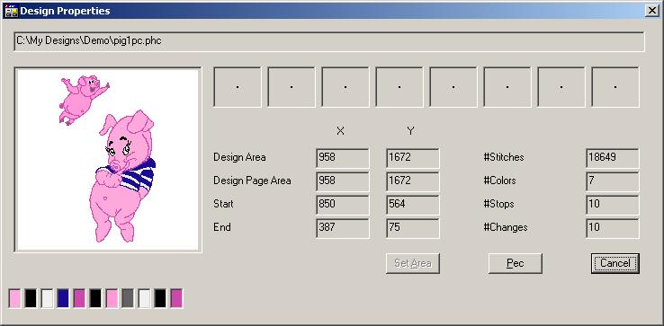Click the Cancel button
This screenshot has width=664, height=326.
(615, 263)
